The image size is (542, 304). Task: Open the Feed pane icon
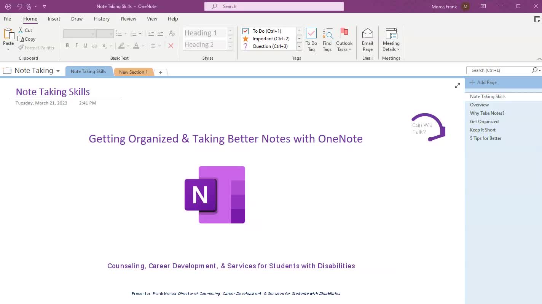click(x=537, y=19)
